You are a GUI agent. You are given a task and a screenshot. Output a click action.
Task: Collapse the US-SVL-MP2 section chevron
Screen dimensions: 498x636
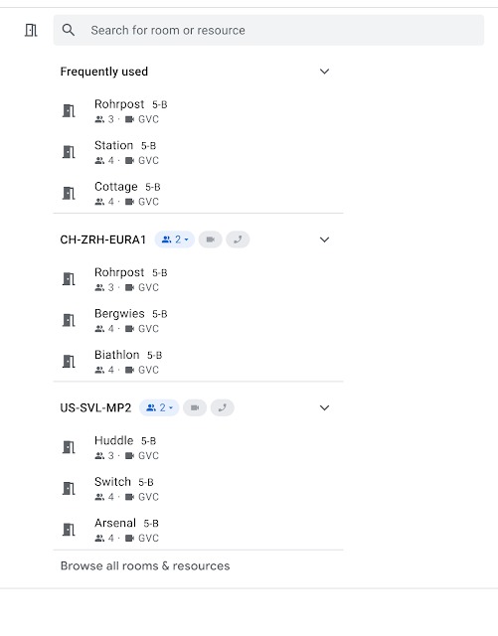coord(324,407)
